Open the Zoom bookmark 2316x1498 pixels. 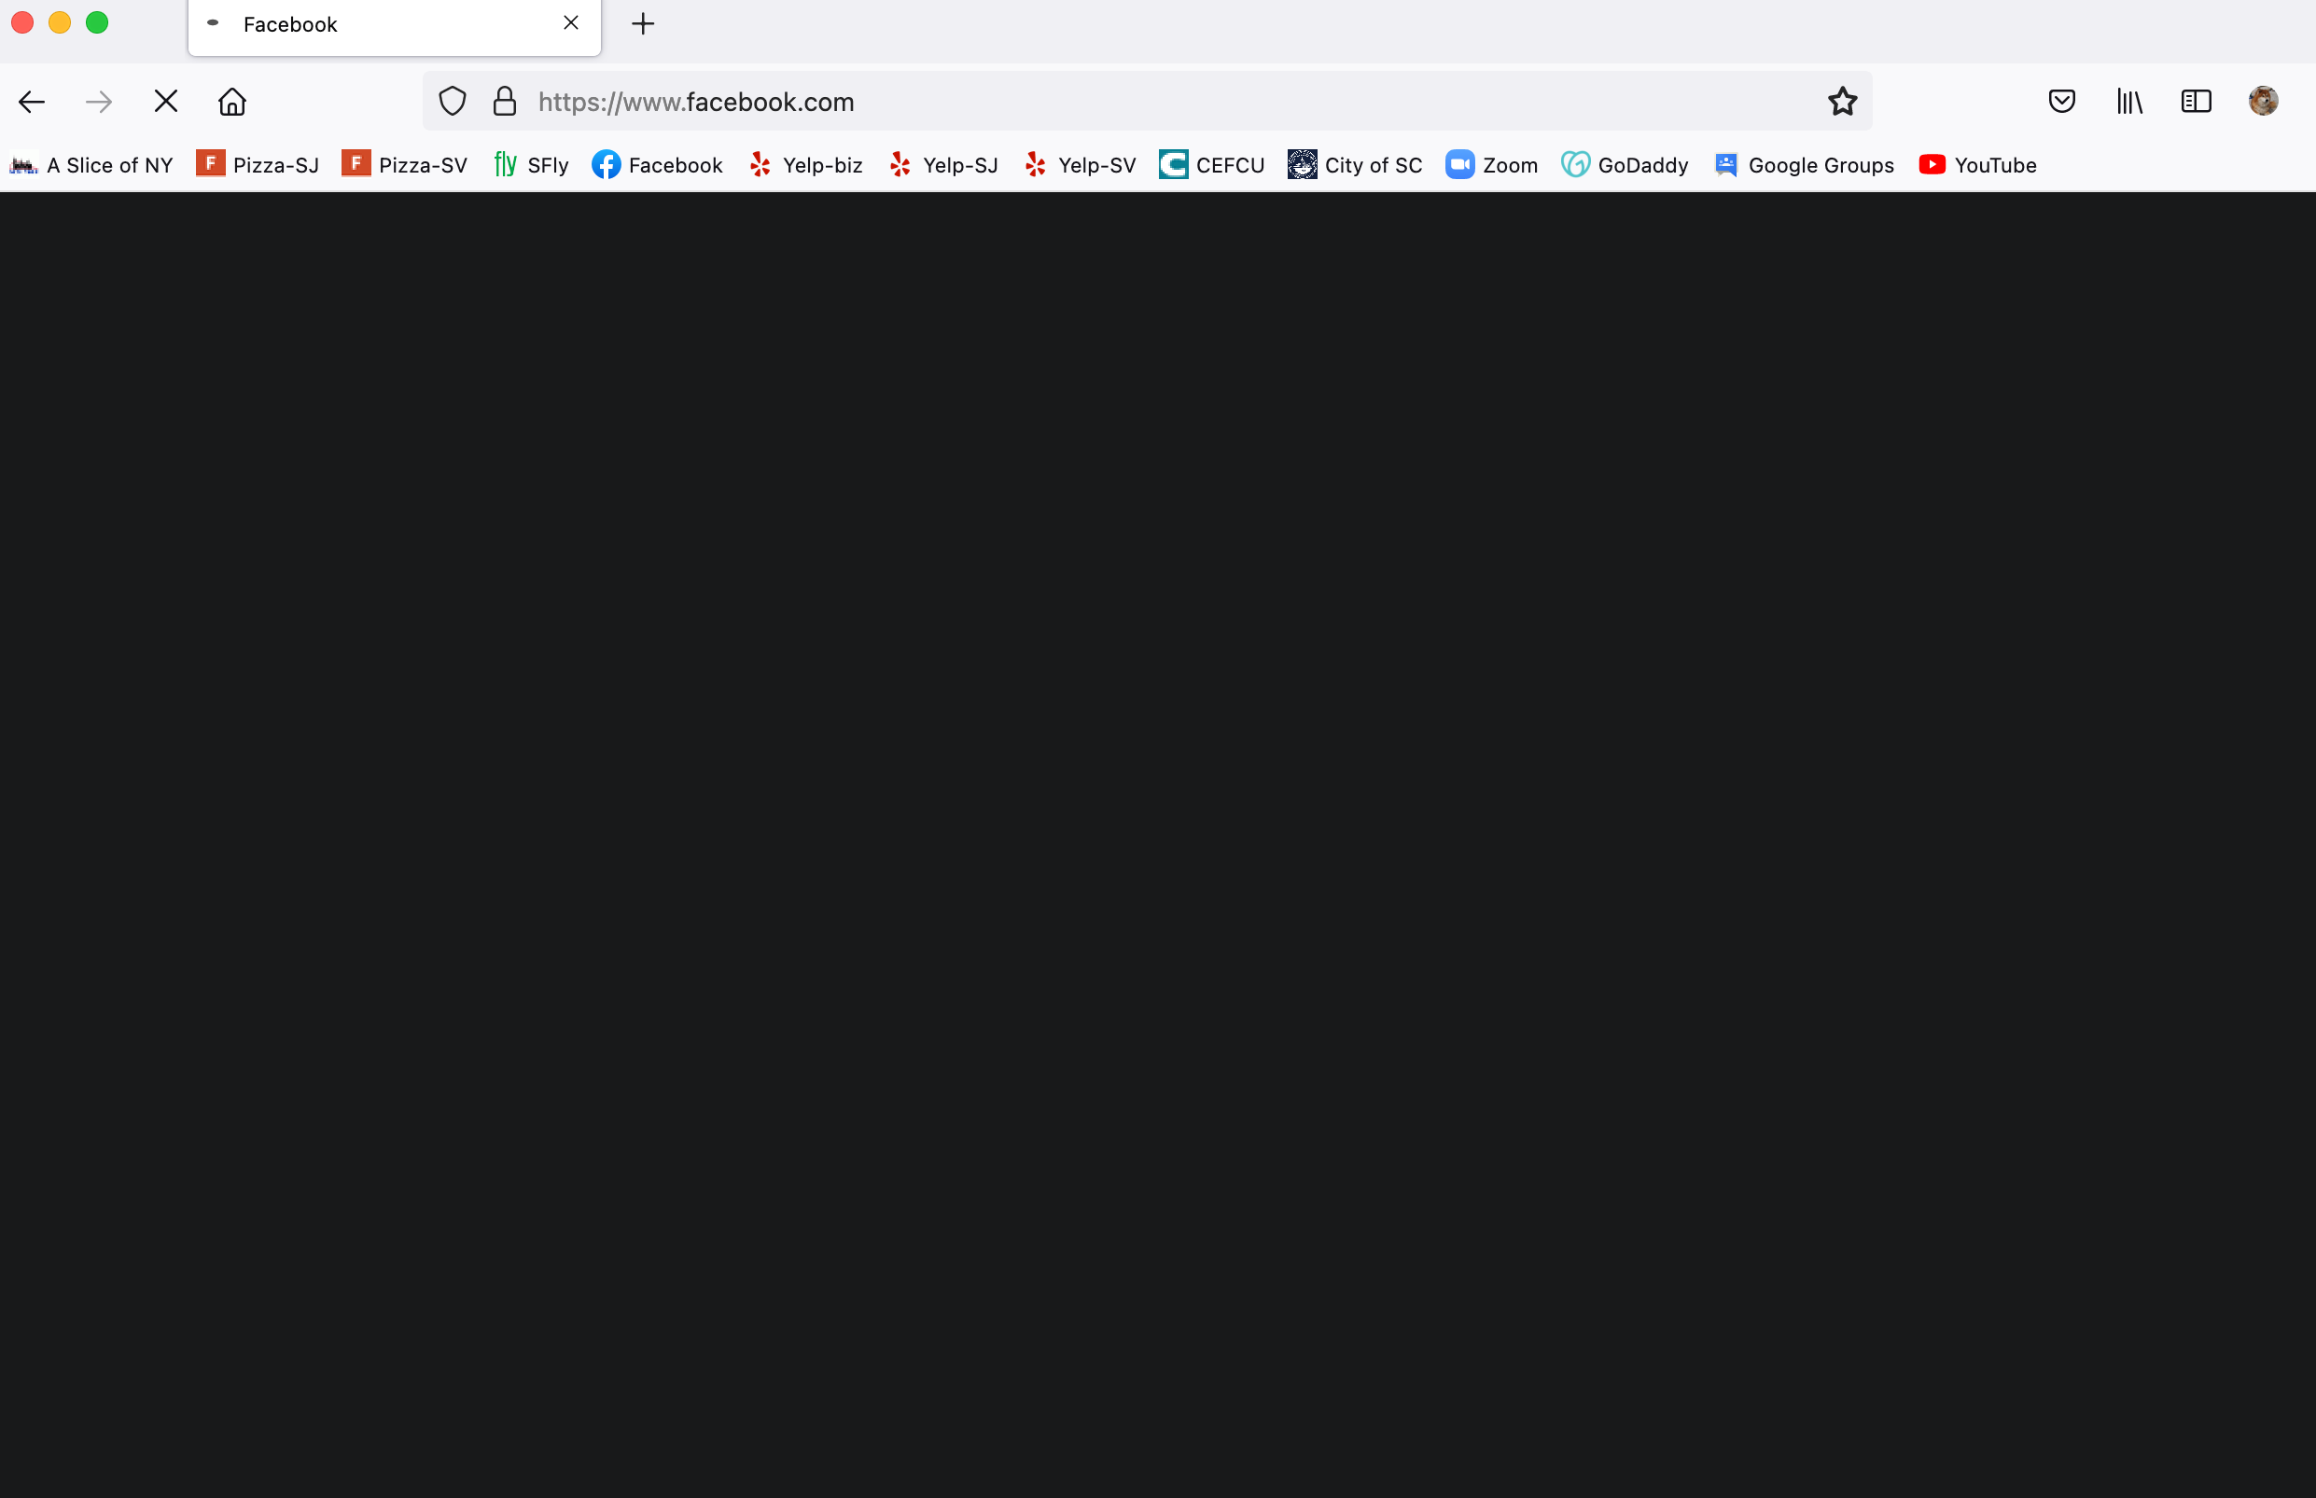[1491, 165]
